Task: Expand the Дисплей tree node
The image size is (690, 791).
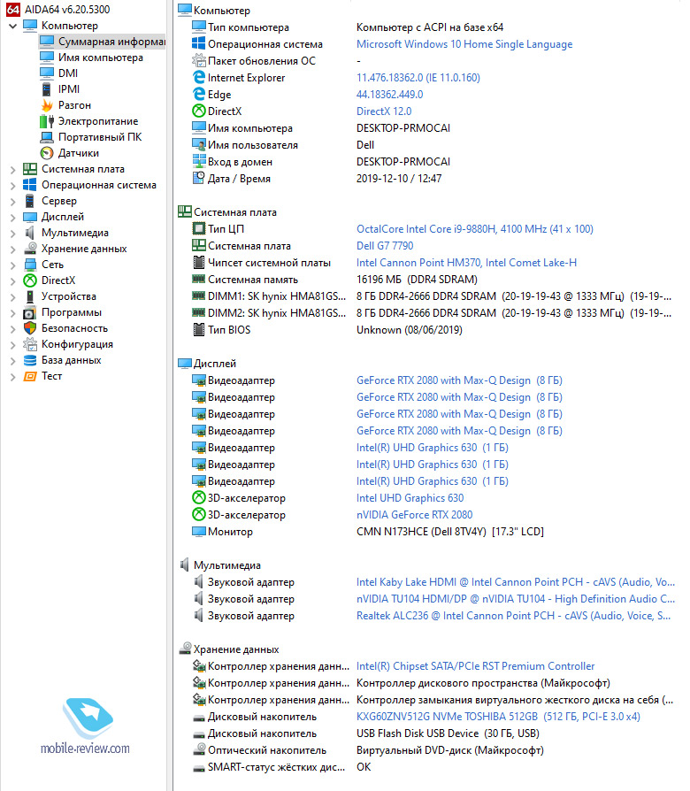Action: 13,218
